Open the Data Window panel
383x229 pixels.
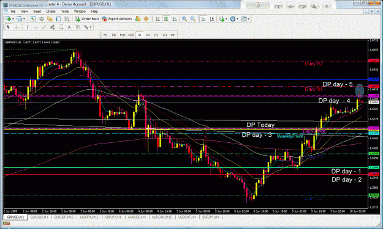click(42, 19)
